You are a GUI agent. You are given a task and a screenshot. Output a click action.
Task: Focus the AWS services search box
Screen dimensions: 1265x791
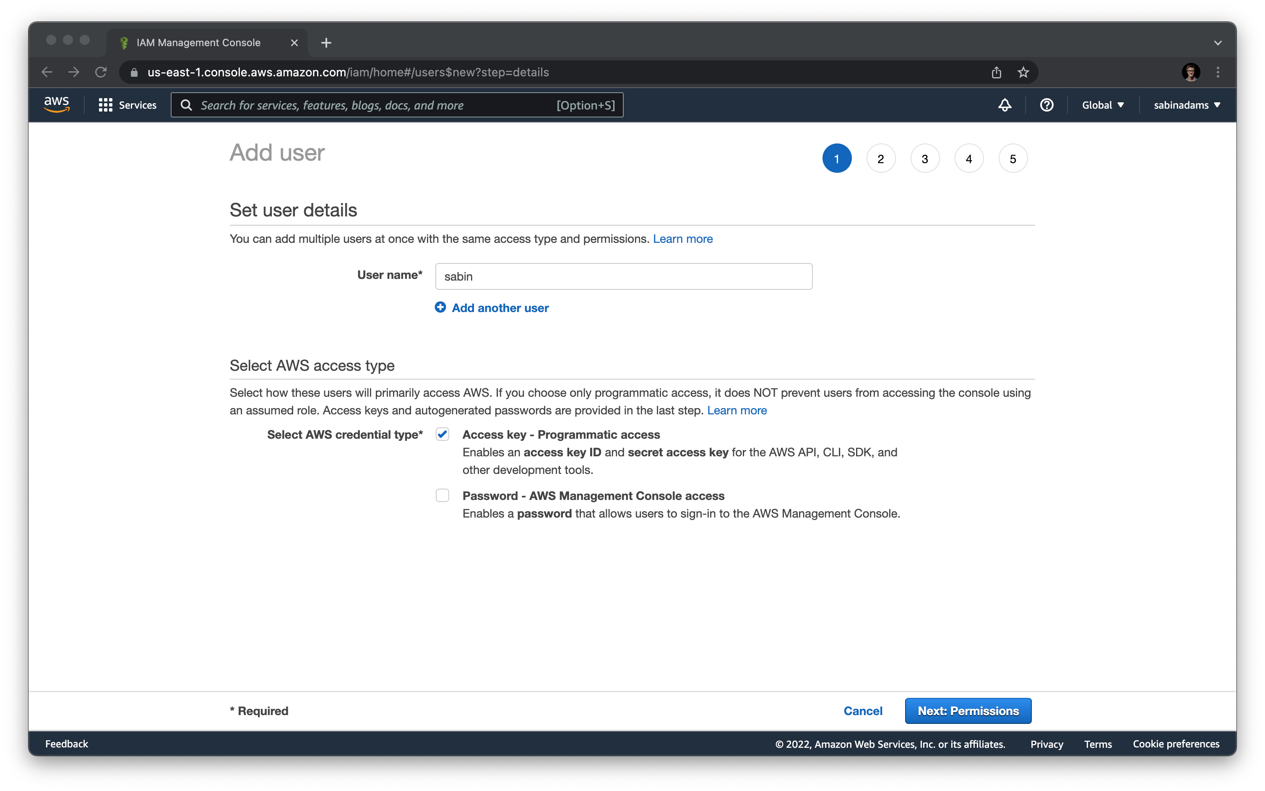(x=377, y=105)
